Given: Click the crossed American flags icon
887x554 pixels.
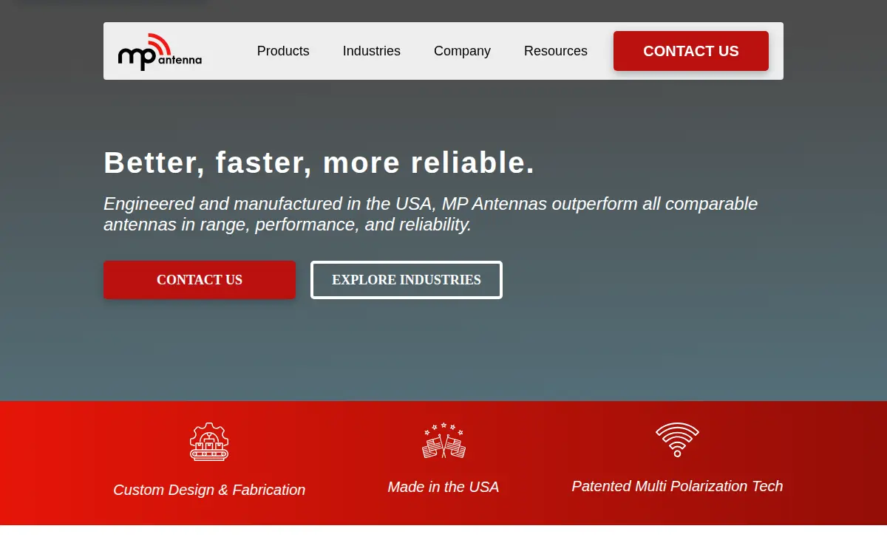Looking at the screenshot, I should point(443,440).
